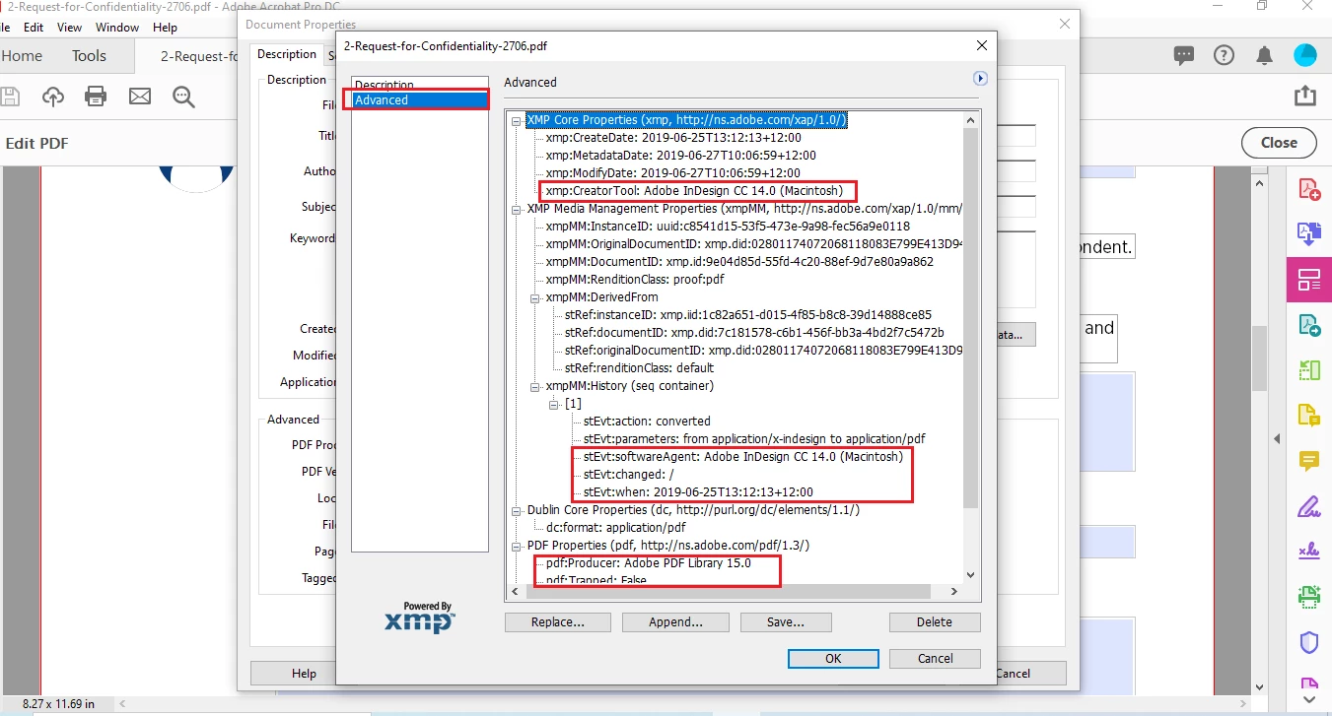Open the panel options arrow beside Advanced
Viewport: 1332px width, 716px height.
[x=980, y=79]
